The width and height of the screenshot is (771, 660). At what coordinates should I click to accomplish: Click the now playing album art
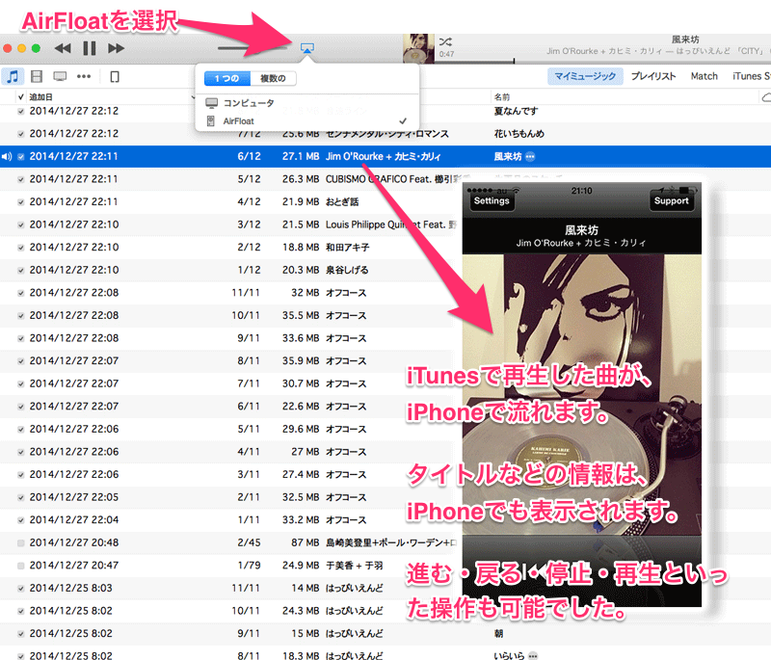(x=418, y=48)
